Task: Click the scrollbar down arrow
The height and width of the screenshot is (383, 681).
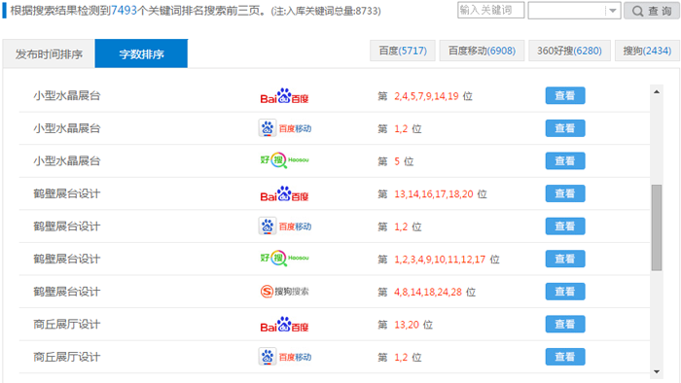Action: (657, 371)
